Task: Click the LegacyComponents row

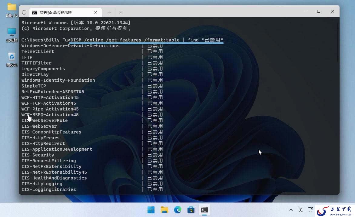Action: (92, 69)
